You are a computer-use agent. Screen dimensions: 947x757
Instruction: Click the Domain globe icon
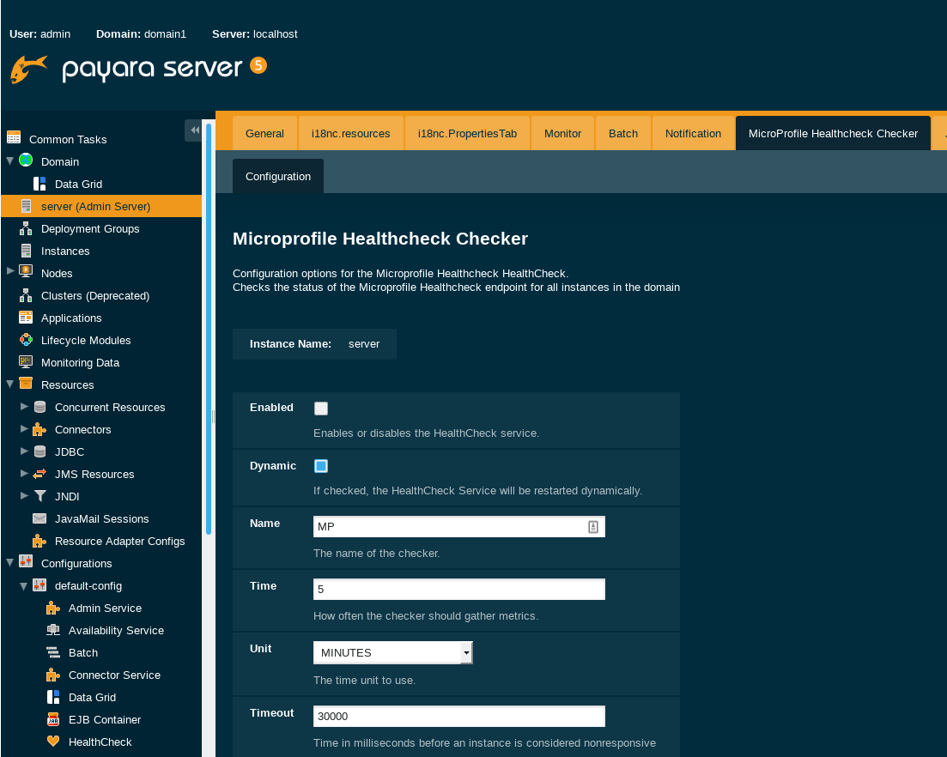(26, 160)
